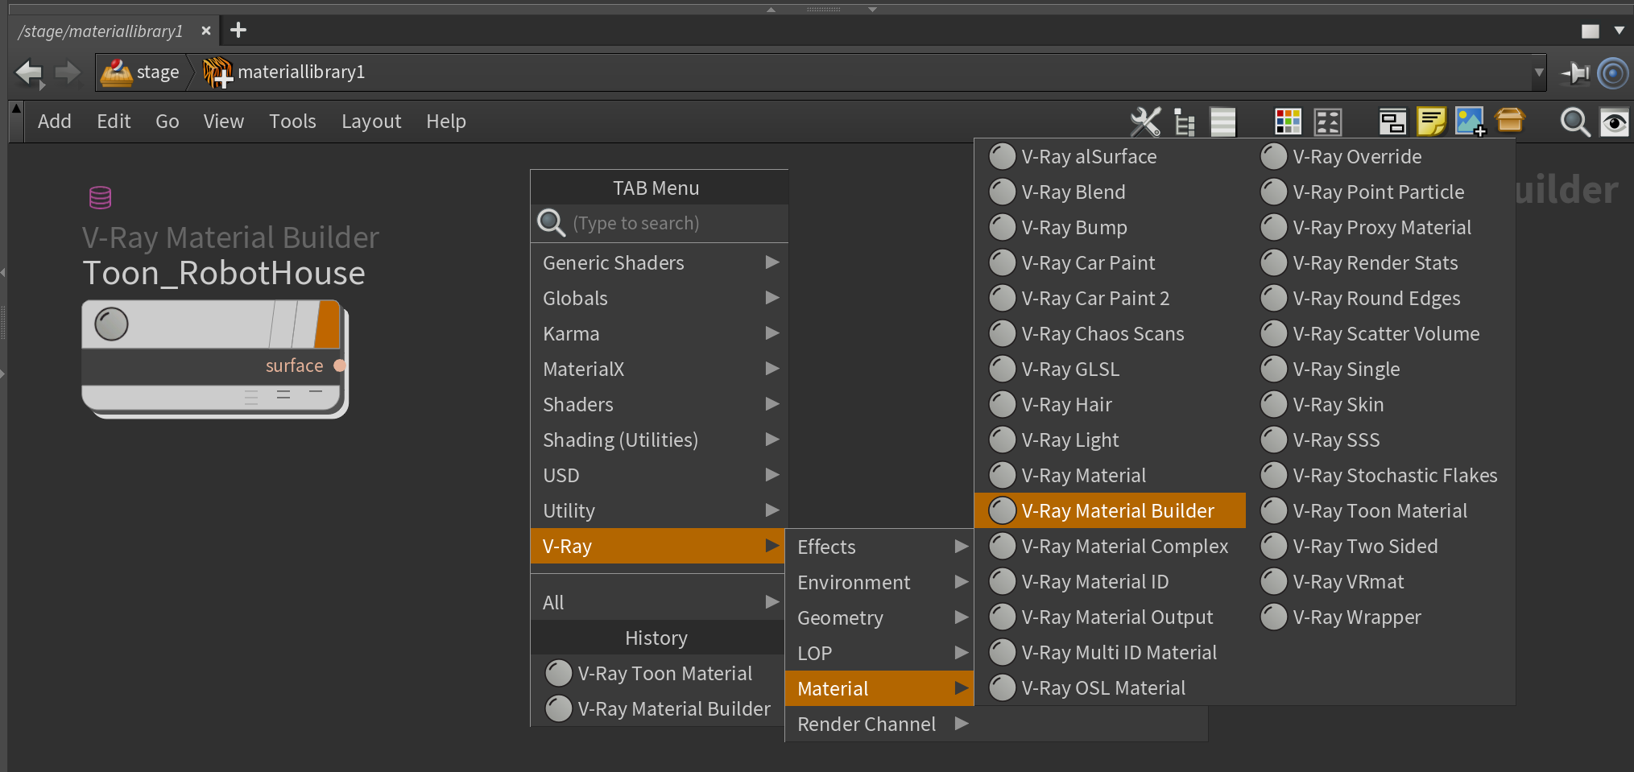The width and height of the screenshot is (1634, 772).
Task: Expand the MaterialX submenu
Action: pos(660,369)
